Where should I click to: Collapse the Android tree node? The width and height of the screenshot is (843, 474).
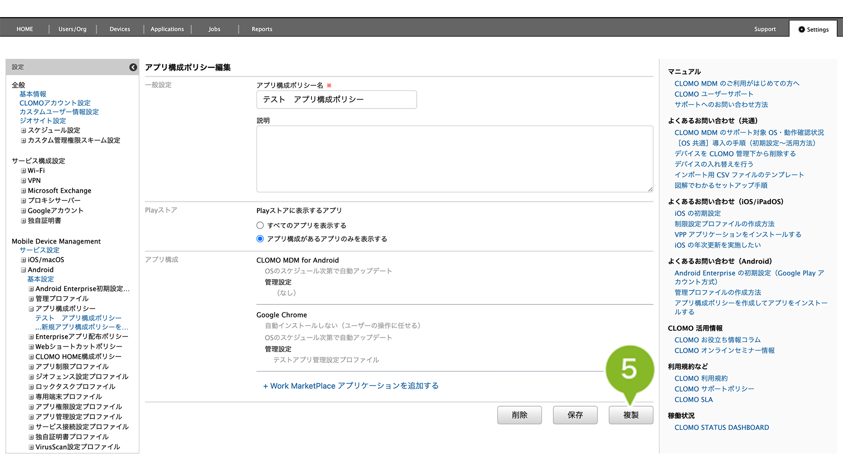23,270
